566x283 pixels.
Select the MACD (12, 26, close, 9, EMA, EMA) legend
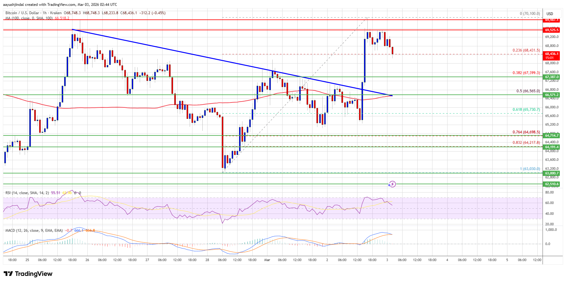pos(34,231)
